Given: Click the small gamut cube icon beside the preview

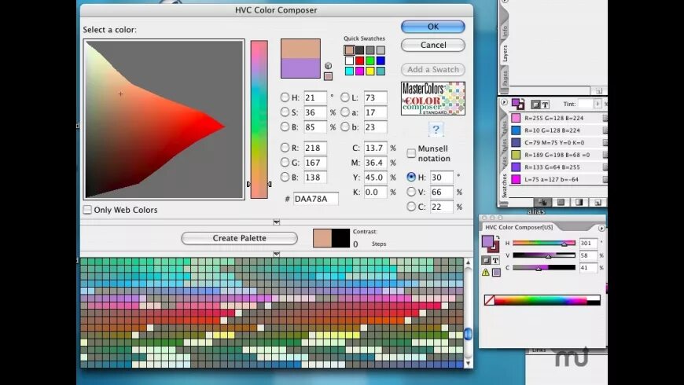Looking at the screenshot, I should [x=328, y=66].
